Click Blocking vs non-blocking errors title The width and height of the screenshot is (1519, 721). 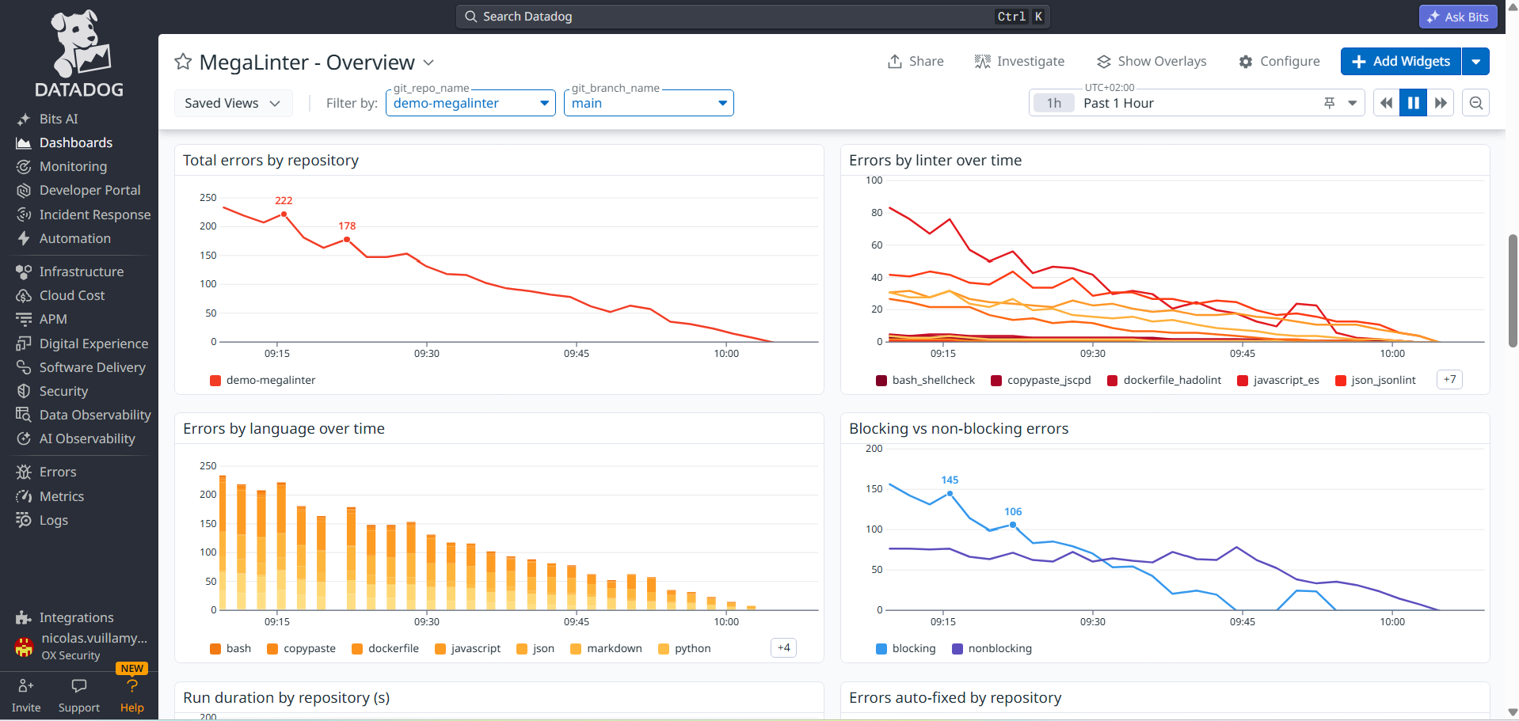click(x=958, y=428)
